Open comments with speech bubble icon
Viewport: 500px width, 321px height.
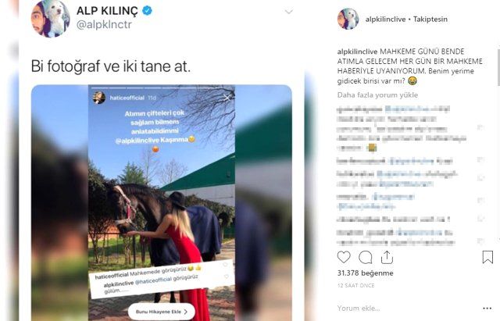[366, 257]
